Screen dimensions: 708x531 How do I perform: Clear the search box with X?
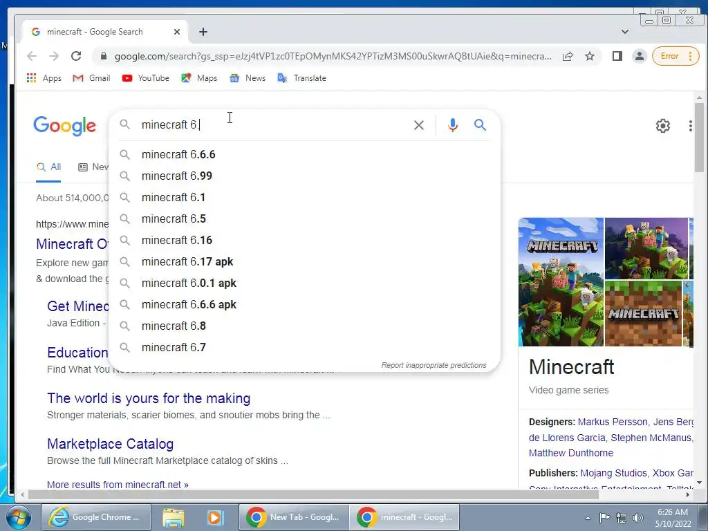pyautogui.click(x=418, y=125)
